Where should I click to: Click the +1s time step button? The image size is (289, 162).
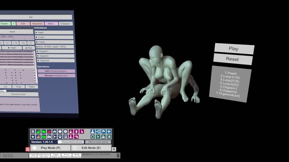[23, 43]
